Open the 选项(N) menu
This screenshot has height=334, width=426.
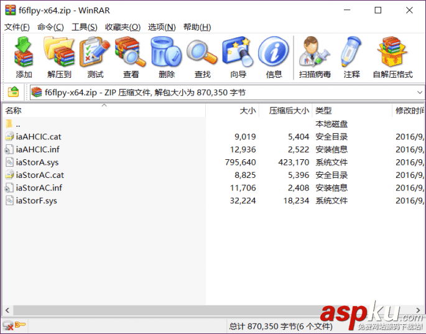[x=162, y=27]
